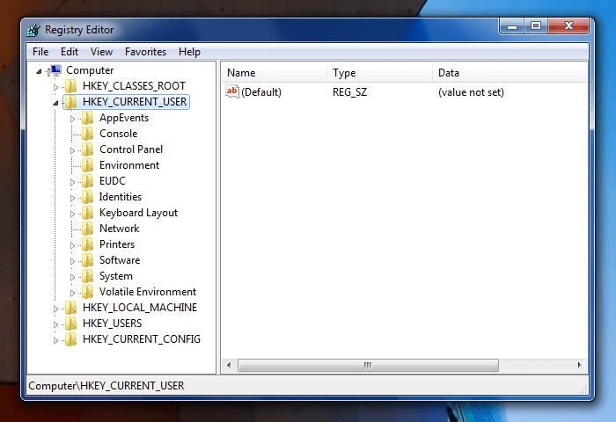Expand the Volatile Environment key arrow
Image resolution: width=616 pixels, height=422 pixels.
[x=72, y=293]
